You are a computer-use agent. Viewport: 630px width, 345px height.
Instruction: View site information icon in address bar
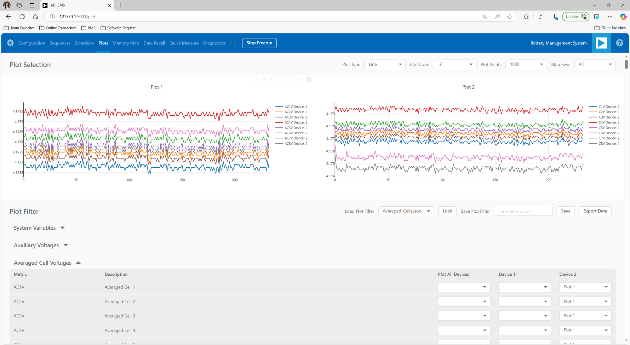coord(53,17)
